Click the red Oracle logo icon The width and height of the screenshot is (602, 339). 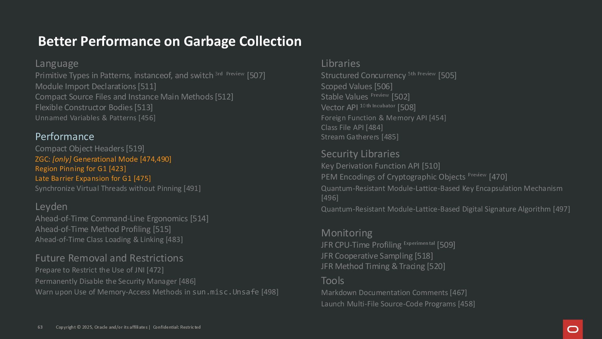(x=573, y=329)
